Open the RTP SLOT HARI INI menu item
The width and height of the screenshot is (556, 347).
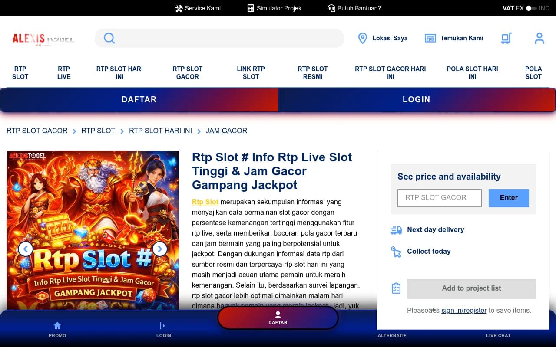tap(119, 73)
